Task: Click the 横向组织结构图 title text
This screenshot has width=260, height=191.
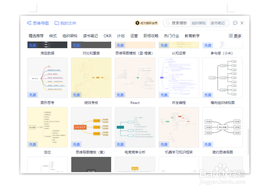Action: [222, 103]
